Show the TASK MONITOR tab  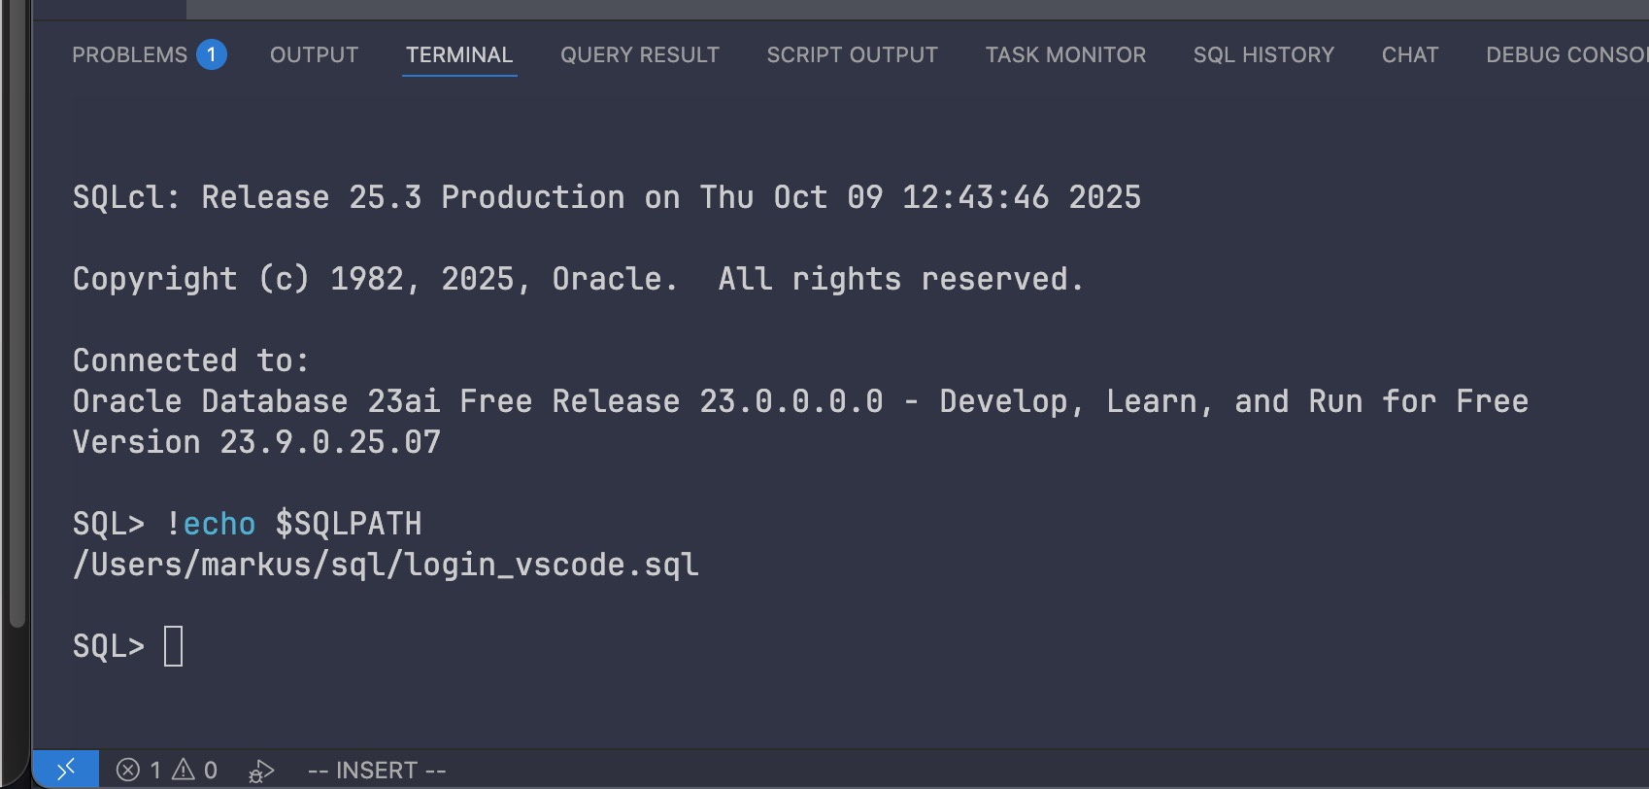1065,54
